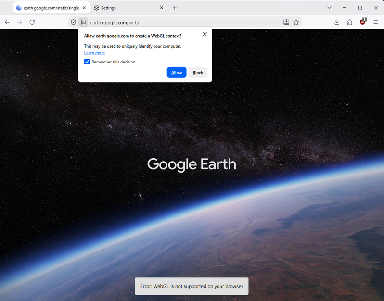Click the forward navigation arrow
The height and width of the screenshot is (301, 384).
point(20,22)
